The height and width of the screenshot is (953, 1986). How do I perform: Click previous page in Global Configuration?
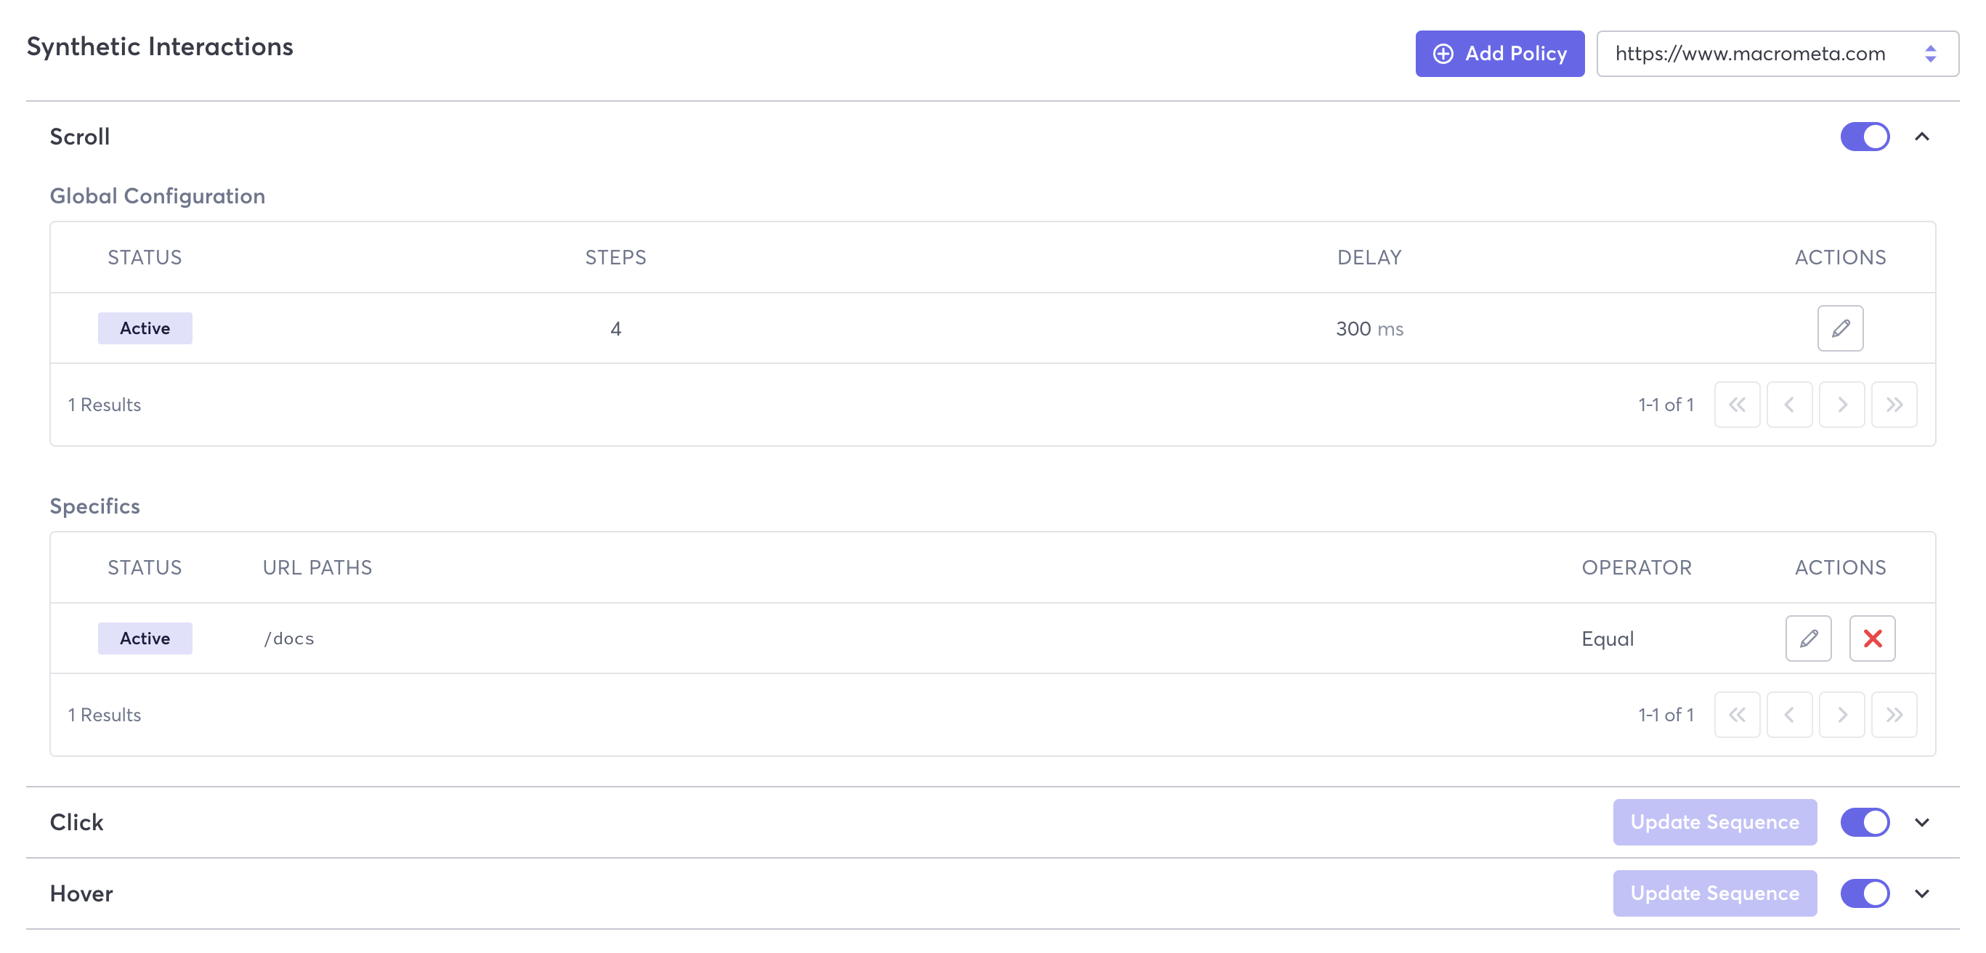pyautogui.click(x=1791, y=405)
